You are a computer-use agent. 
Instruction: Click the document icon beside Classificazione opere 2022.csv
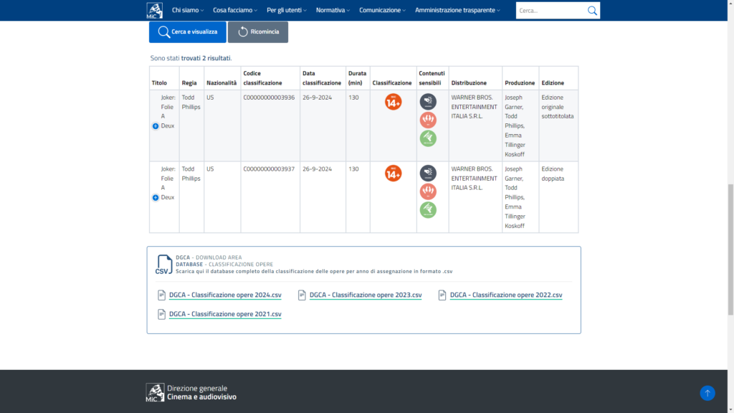[442, 295]
